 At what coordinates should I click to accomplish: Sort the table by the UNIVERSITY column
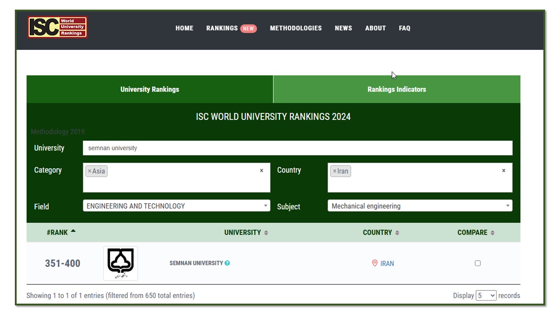(x=246, y=232)
